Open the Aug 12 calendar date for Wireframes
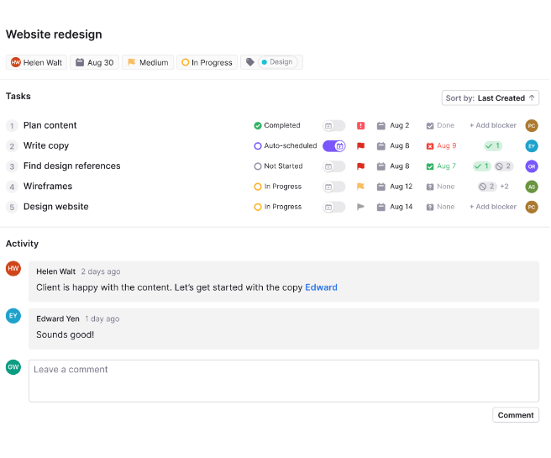Screen dimensions: 551x458 coord(395,187)
